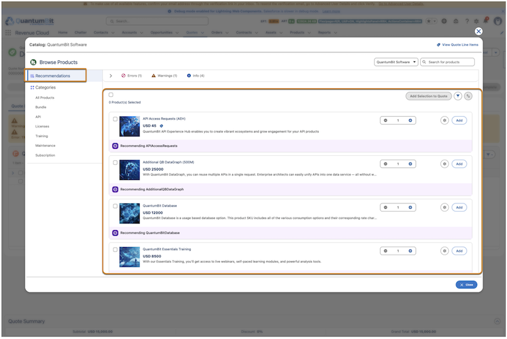This screenshot has width=507, height=339.
Task: Click the QuantumBit Essentials Training thumbnail
Action: [129, 257]
